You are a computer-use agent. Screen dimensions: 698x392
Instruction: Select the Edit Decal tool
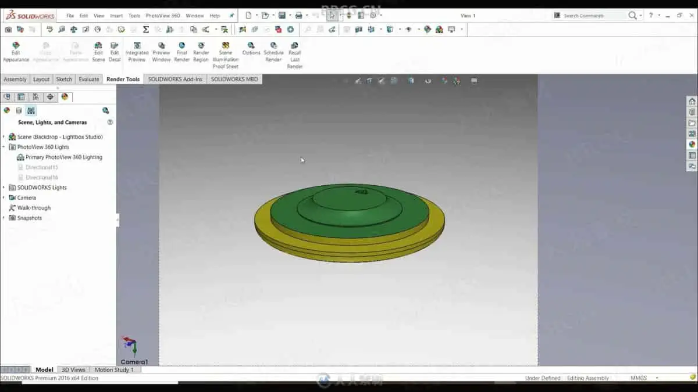coord(115,52)
